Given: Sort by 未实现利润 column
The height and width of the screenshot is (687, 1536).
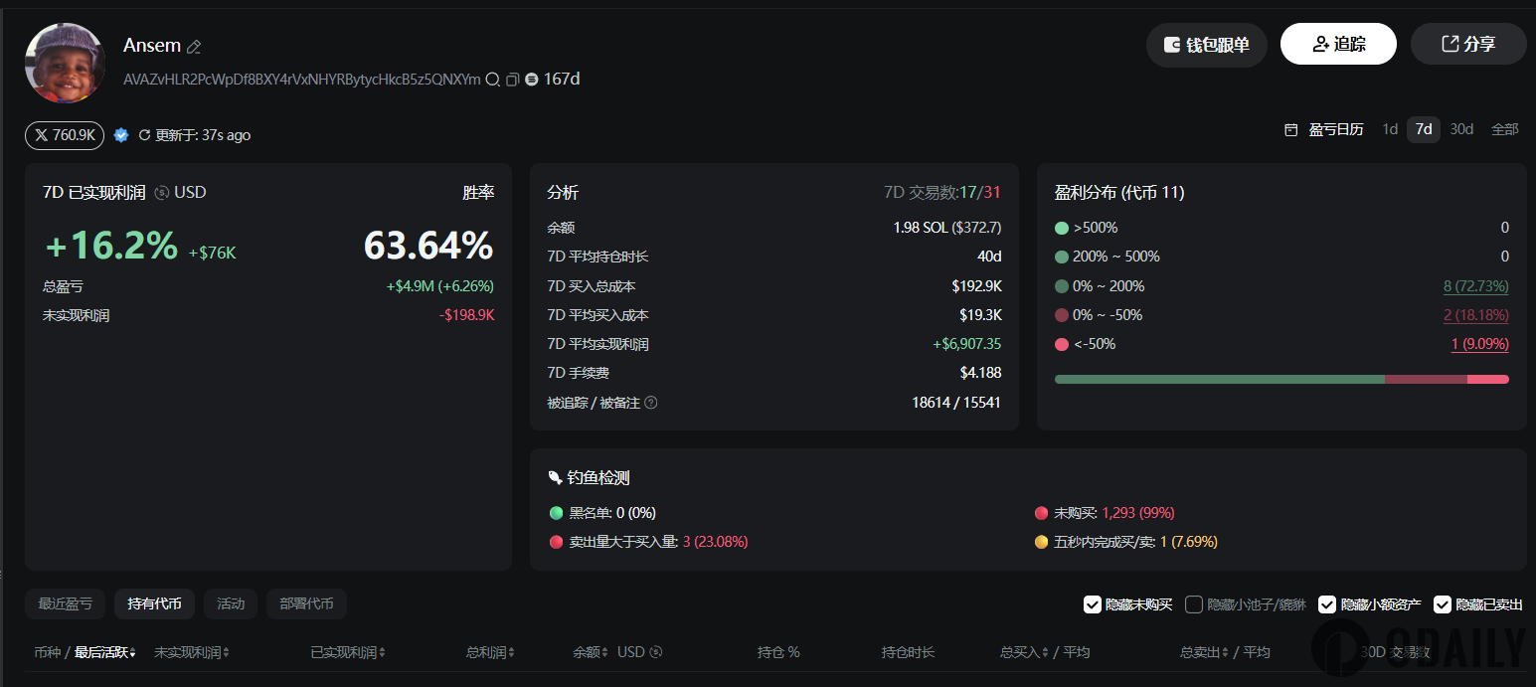Looking at the screenshot, I should 191,652.
